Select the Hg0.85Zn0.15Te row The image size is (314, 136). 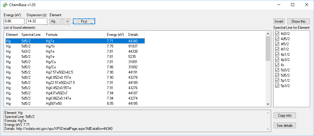(75, 77)
